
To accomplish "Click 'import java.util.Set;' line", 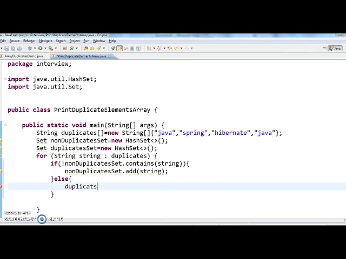I will coord(45,87).
